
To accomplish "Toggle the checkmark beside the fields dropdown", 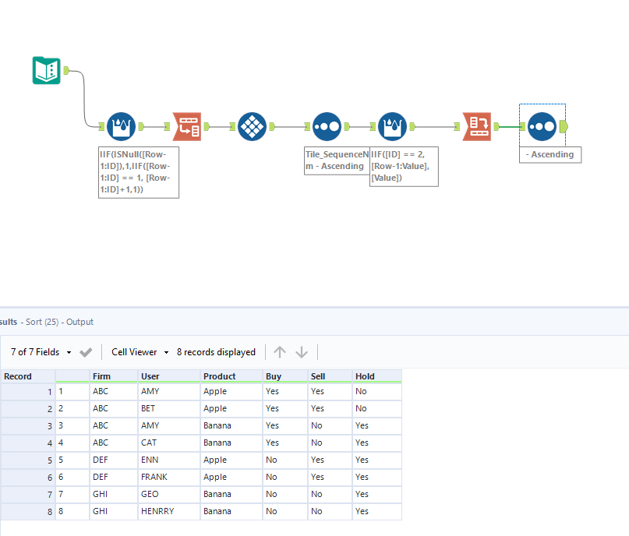I will tap(86, 351).
